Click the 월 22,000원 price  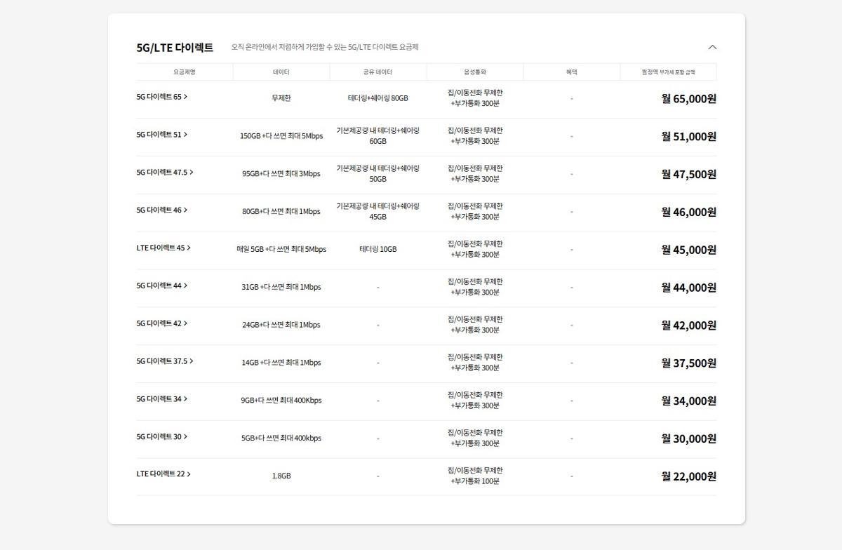(688, 476)
